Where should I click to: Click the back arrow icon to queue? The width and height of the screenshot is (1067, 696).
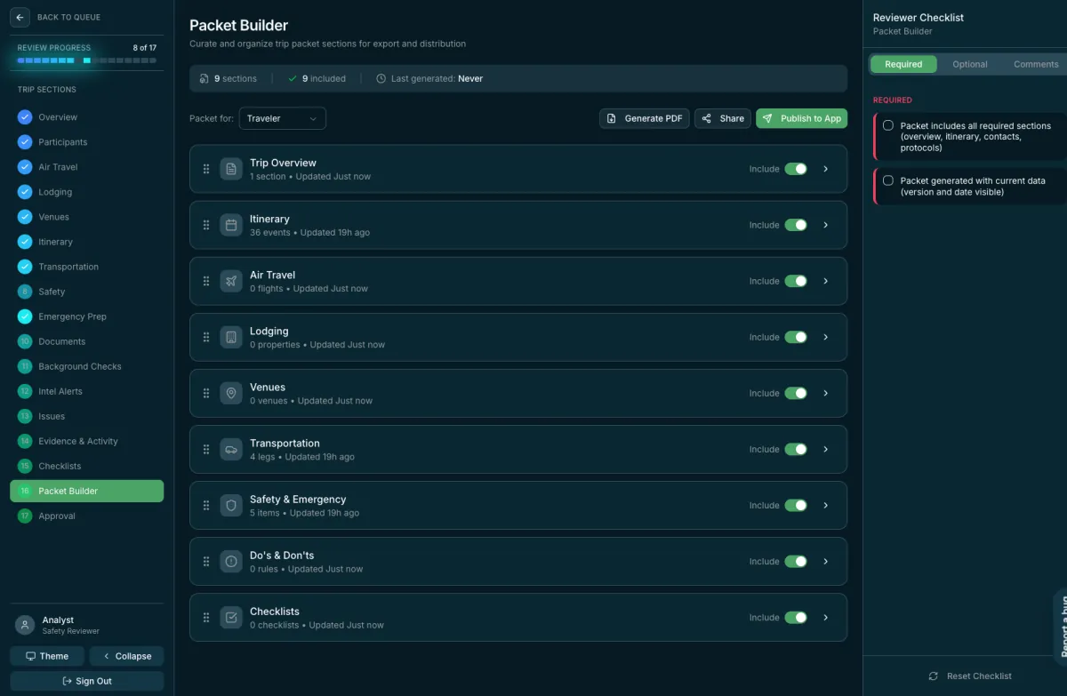pos(20,17)
